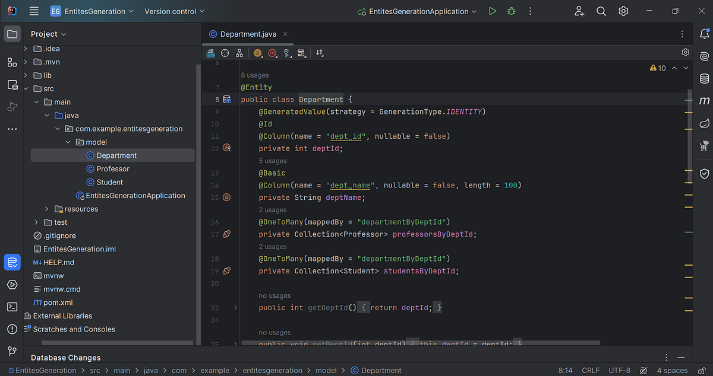
Task: Toggle ID key display in the structure toolbar
Action: click(286, 53)
